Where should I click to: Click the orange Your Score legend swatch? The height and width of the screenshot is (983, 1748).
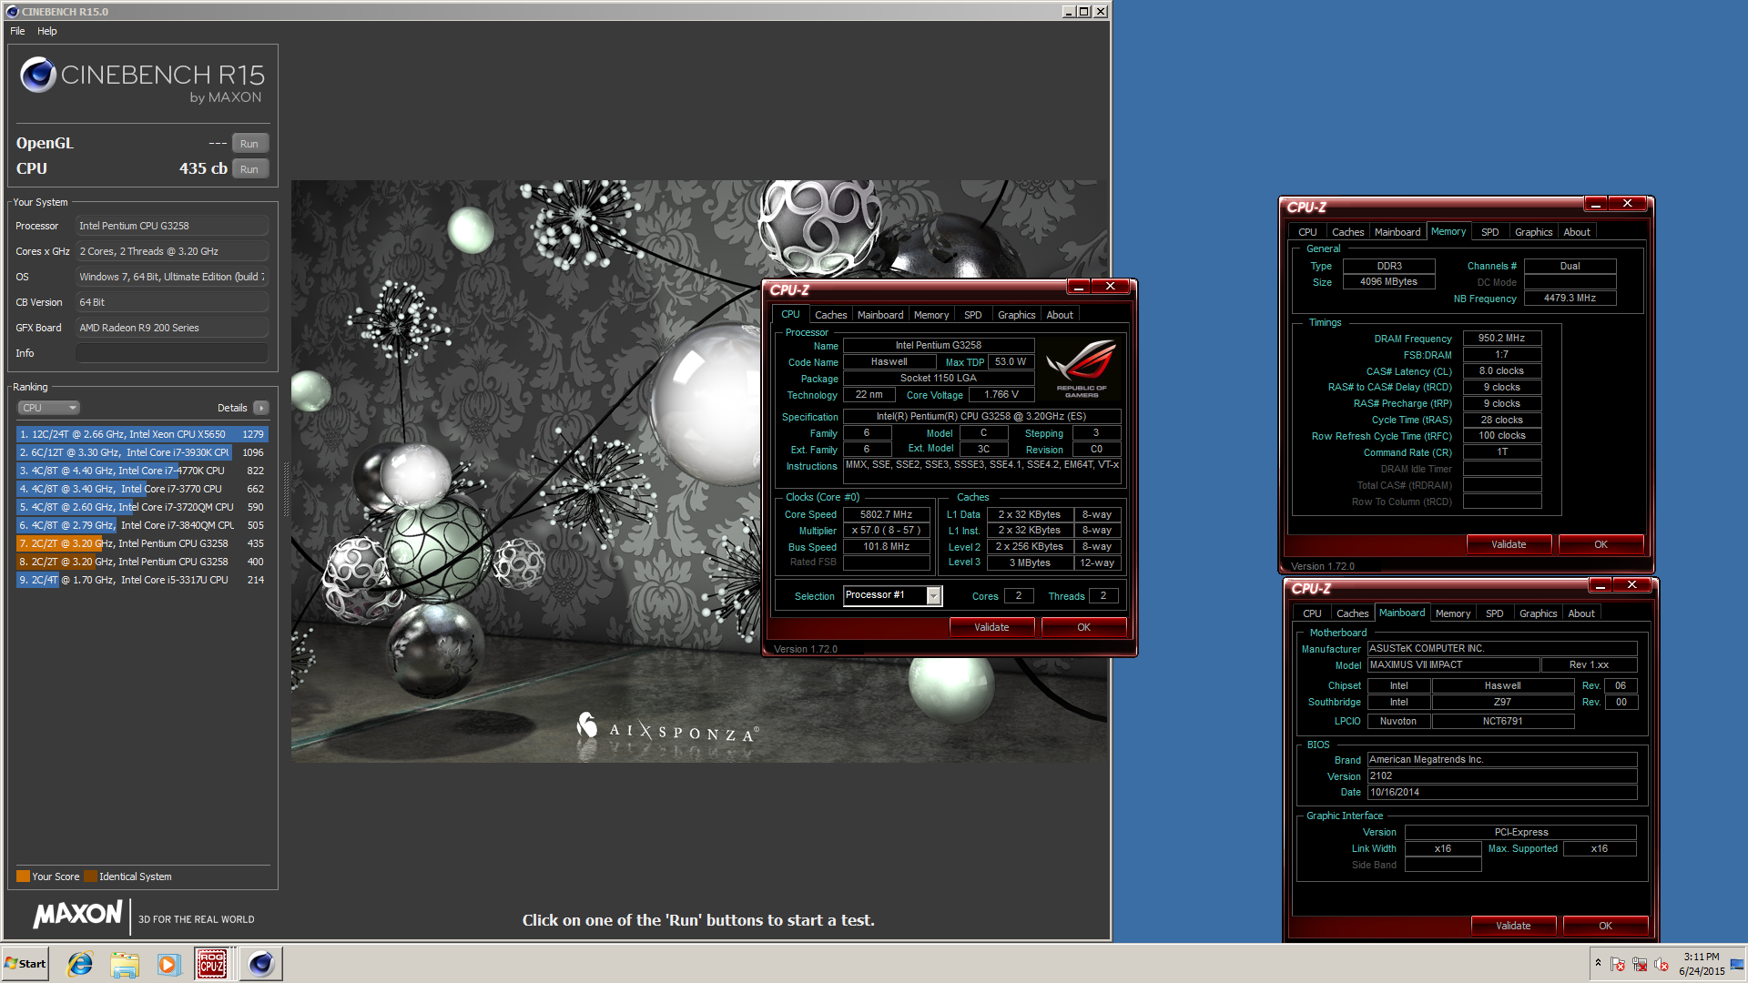pyautogui.click(x=23, y=877)
